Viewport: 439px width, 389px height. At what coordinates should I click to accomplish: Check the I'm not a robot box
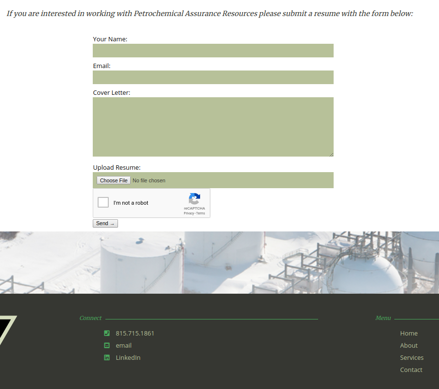pos(103,203)
